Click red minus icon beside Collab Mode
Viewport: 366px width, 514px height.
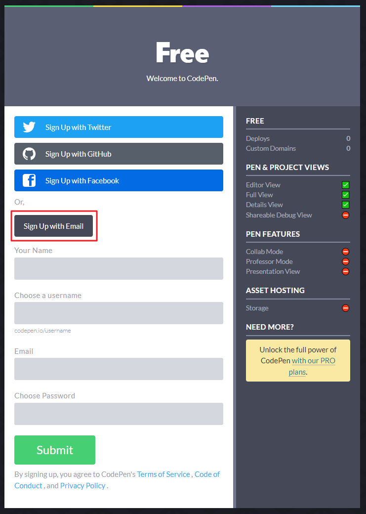345,252
